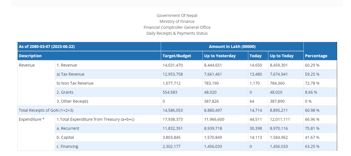Select the b. Capital row label
The image size is (351, 156).
tap(65, 137)
